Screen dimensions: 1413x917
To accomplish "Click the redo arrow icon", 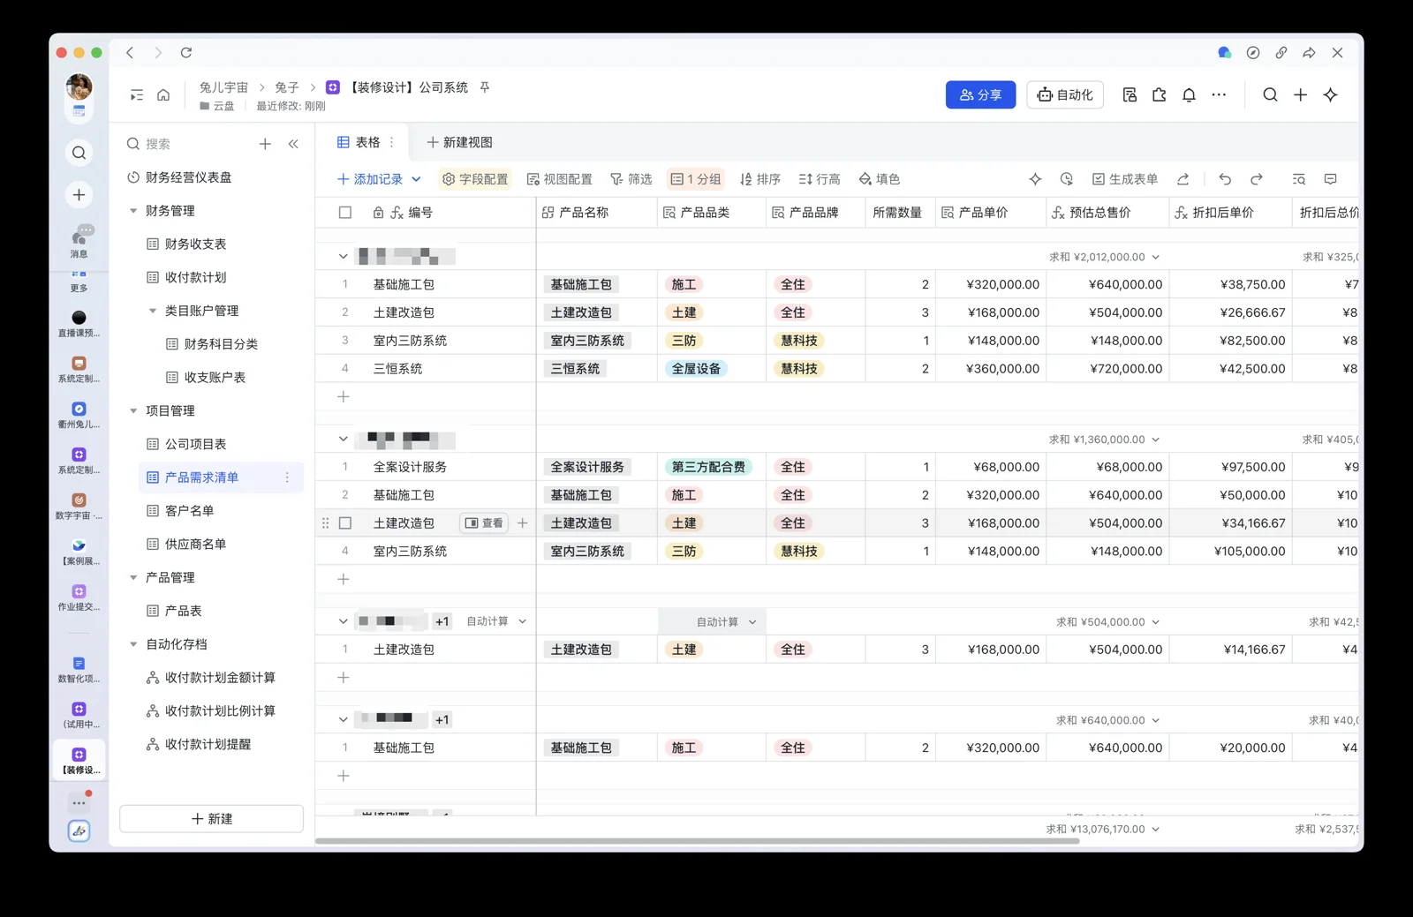I will [x=1257, y=179].
